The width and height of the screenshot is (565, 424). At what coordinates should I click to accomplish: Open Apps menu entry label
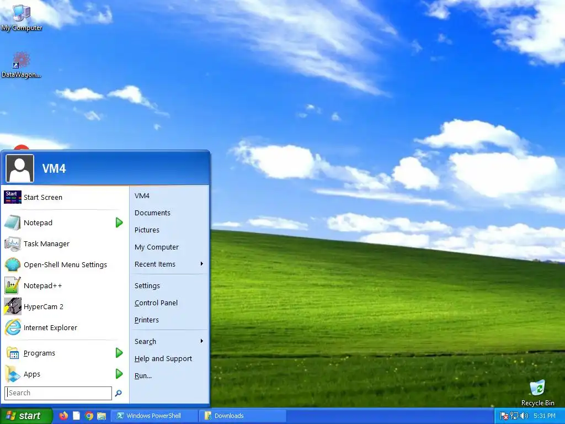31,374
